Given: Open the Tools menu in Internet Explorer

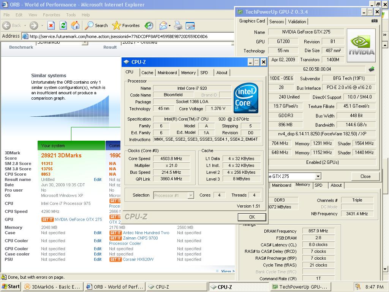Looking at the screenshot, I should 71,15.
